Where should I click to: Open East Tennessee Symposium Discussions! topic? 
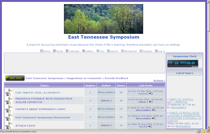(43, 117)
